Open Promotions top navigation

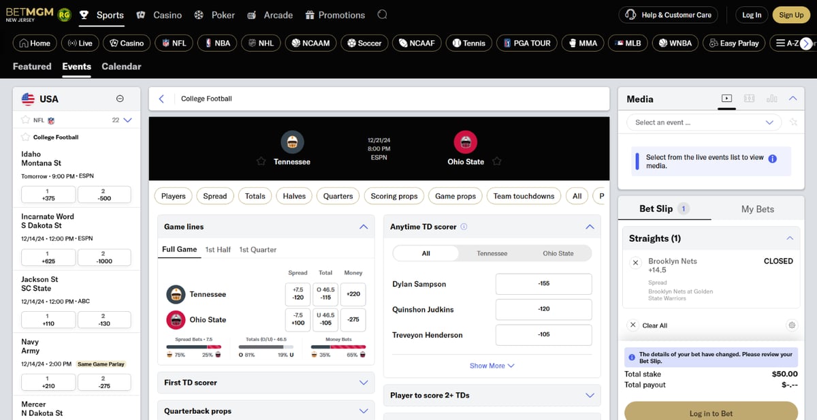335,15
